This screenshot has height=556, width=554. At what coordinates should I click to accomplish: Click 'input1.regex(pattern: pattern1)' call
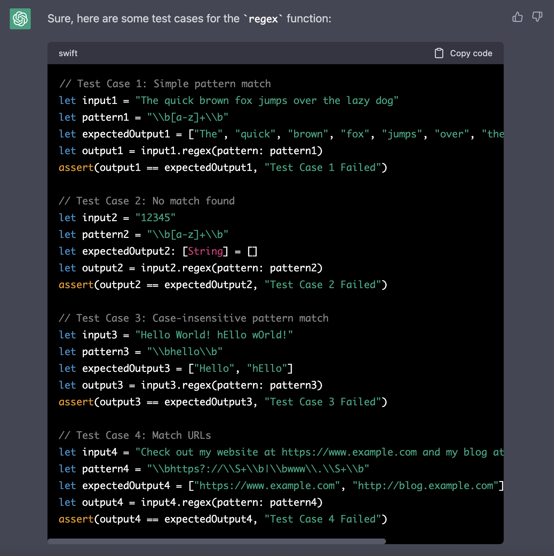[x=232, y=151]
